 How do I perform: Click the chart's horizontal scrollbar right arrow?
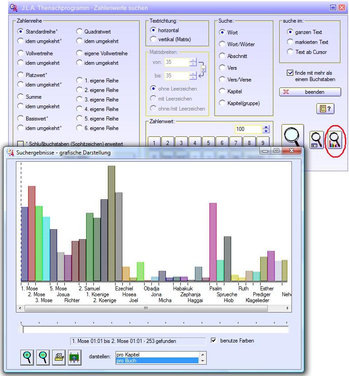point(286,308)
